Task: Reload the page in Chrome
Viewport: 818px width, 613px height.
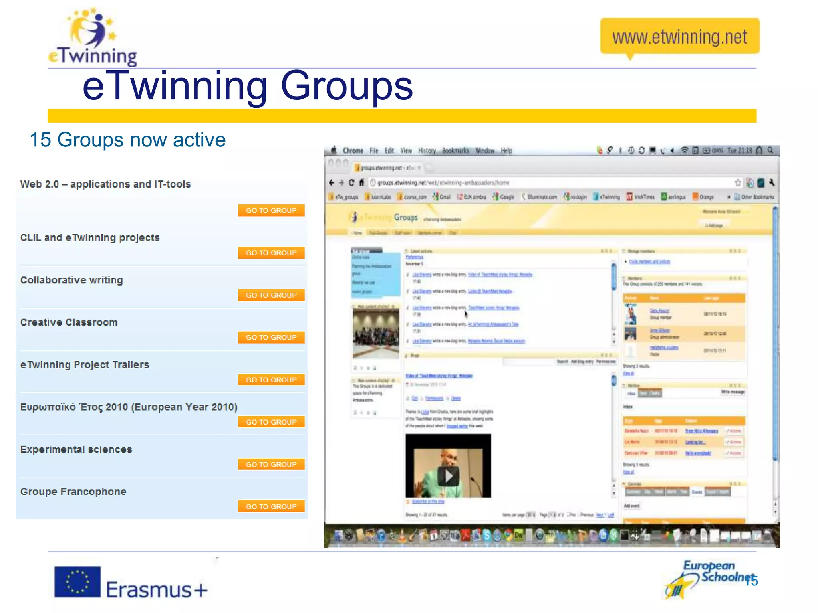Action: (351, 183)
